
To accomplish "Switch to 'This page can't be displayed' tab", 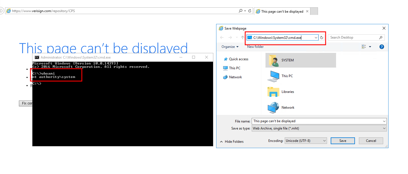I will pos(282,12).
